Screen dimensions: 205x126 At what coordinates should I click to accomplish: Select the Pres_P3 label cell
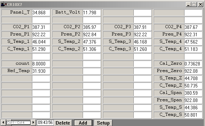tap(118, 34)
